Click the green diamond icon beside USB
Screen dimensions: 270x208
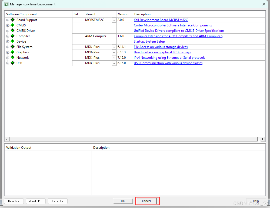[x=13, y=63]
